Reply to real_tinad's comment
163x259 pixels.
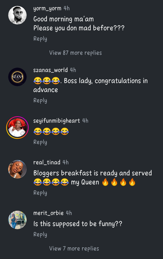(40, 193)
